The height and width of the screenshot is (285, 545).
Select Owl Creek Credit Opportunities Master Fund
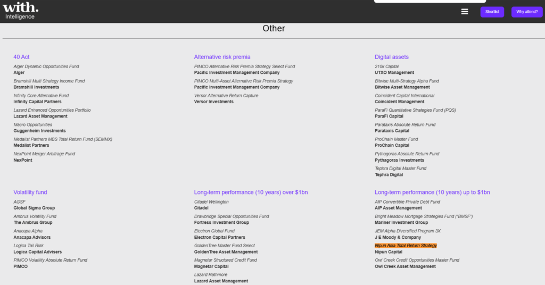417,260
